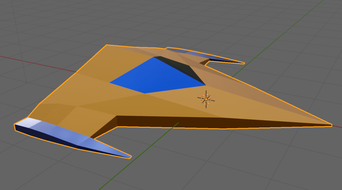Click the 3D cursor crosshair on the hull
This screenshot has height=190, width=342.
[206, 99]
